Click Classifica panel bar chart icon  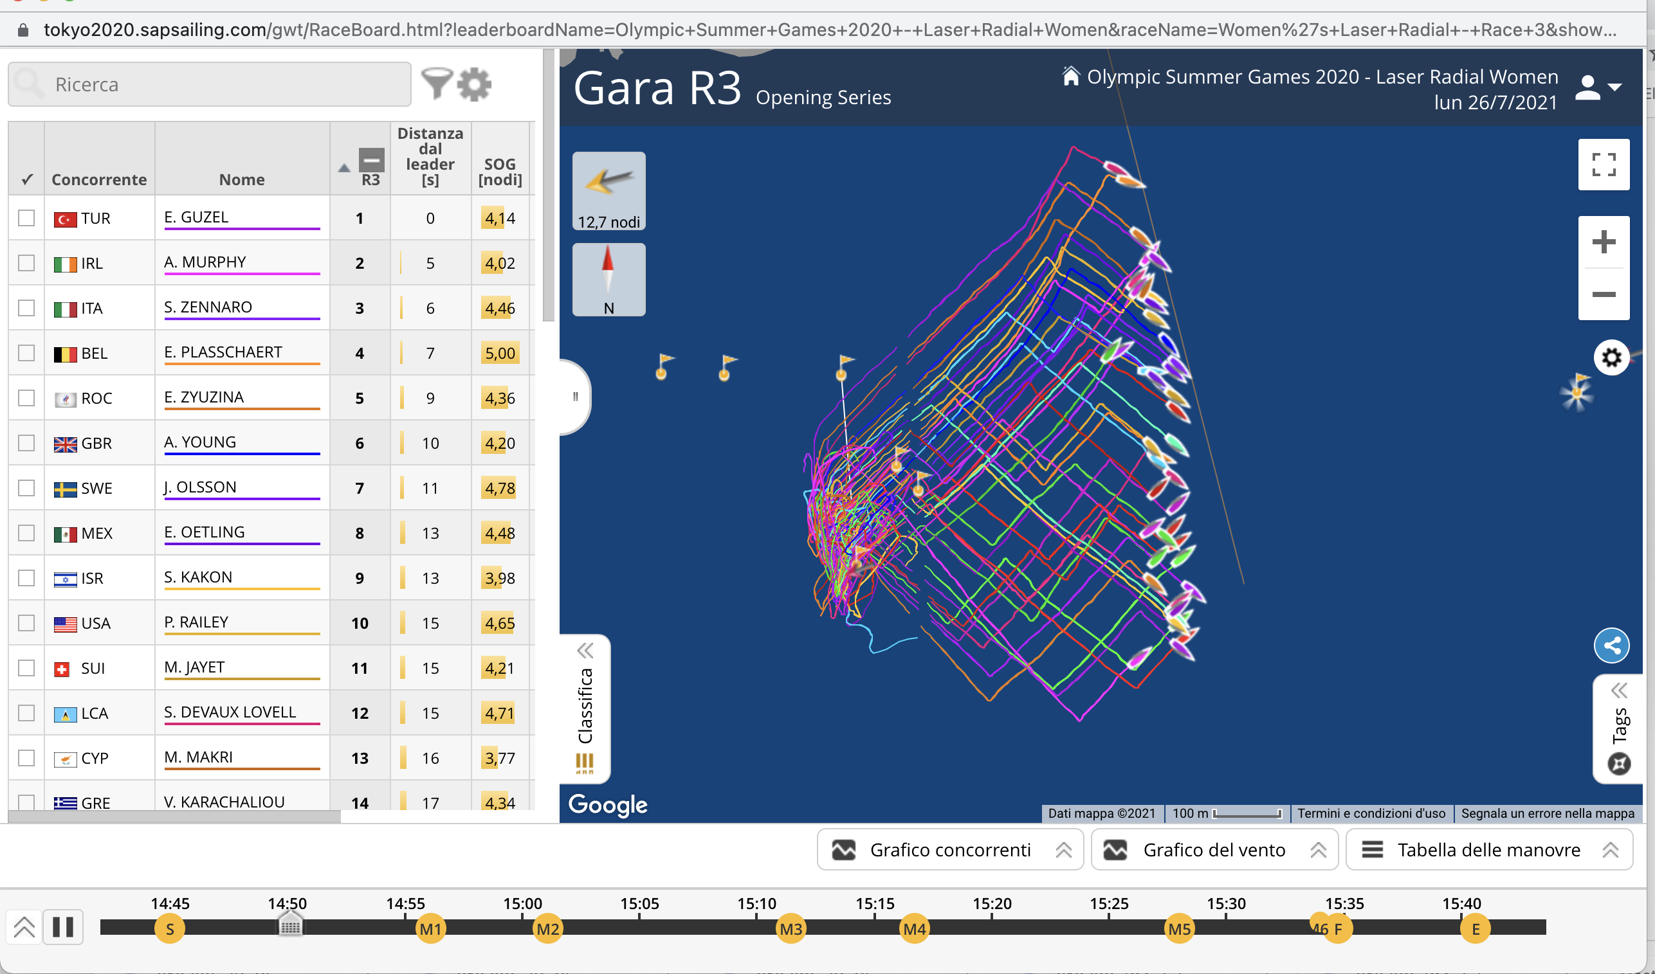[585, 763]
